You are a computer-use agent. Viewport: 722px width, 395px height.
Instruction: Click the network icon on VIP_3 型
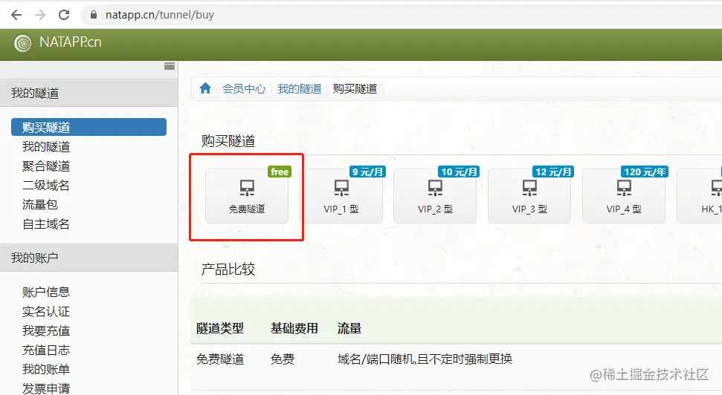point(529,188)
